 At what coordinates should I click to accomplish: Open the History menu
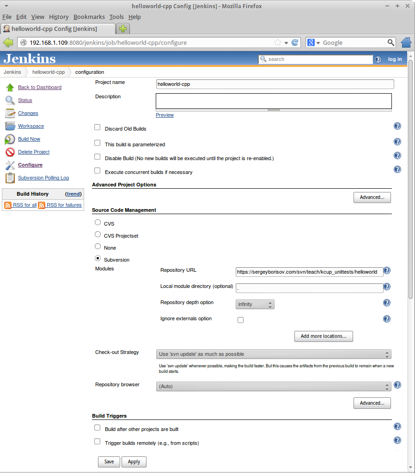[x=59, y=17]
